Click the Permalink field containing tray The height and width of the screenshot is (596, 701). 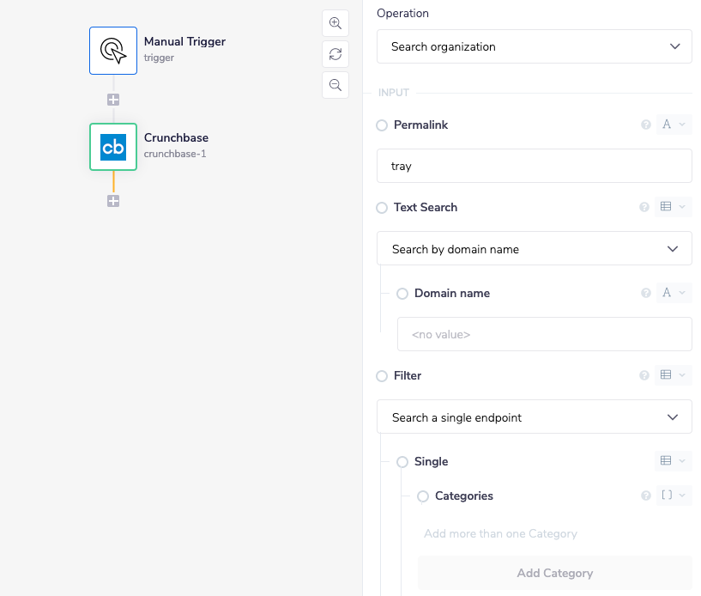point(534,167)
